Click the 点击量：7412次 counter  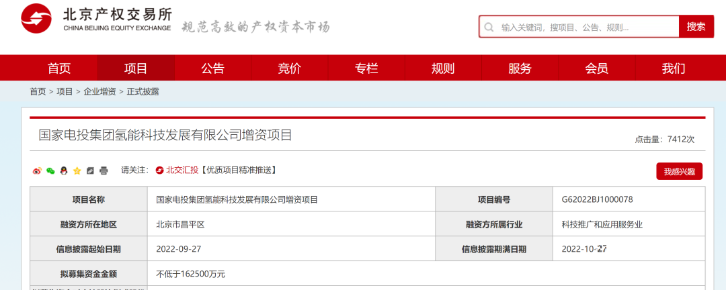pyautogui.click(x=664, y=139)
